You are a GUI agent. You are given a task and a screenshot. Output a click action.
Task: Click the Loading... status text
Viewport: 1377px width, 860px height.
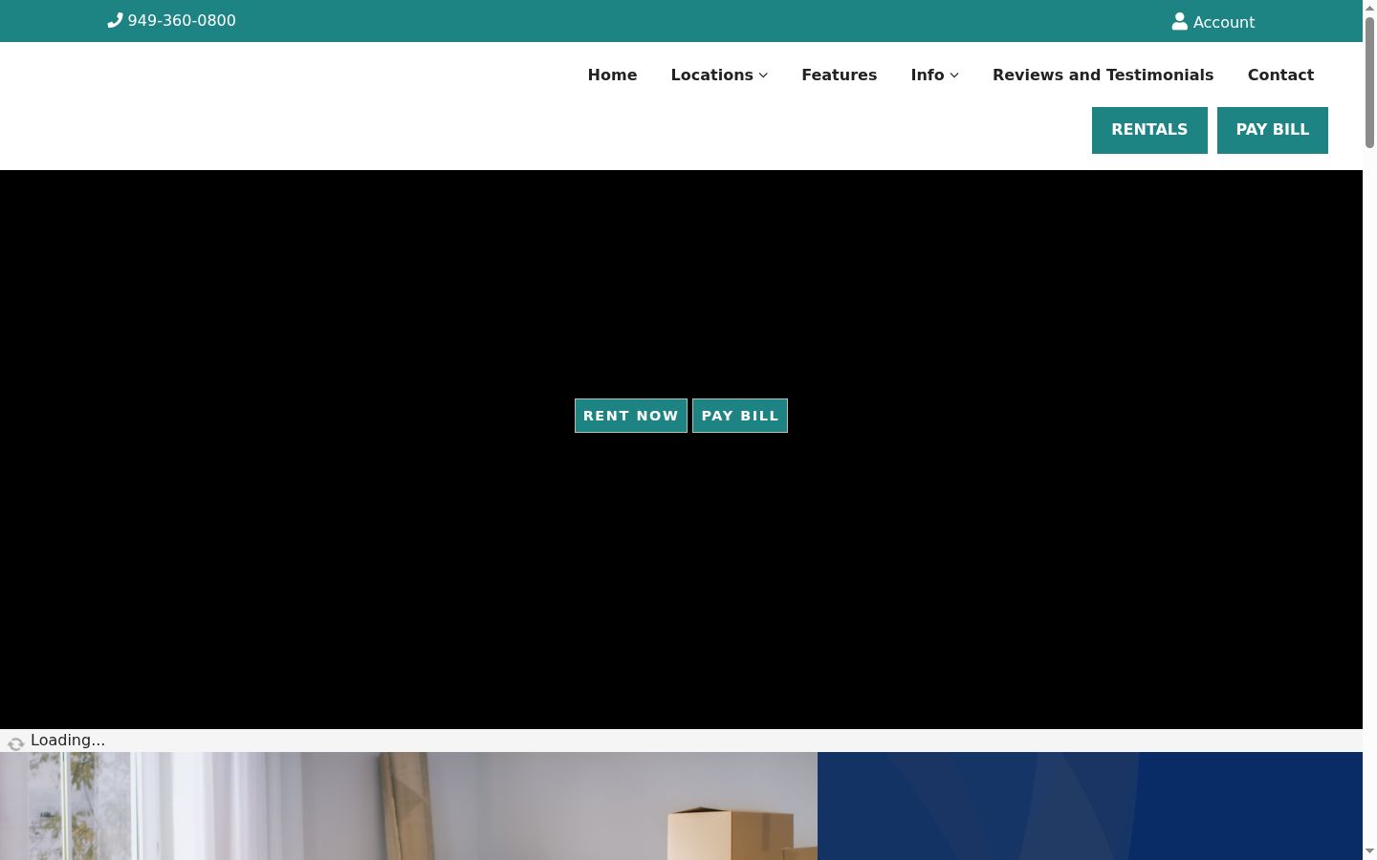tap(68, 741)
